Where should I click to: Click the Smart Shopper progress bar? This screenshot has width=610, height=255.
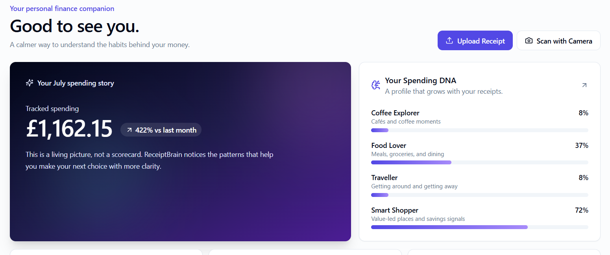point(480,227)
